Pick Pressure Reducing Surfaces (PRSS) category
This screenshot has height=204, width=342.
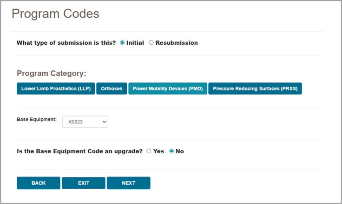click(x=255, y=88)
